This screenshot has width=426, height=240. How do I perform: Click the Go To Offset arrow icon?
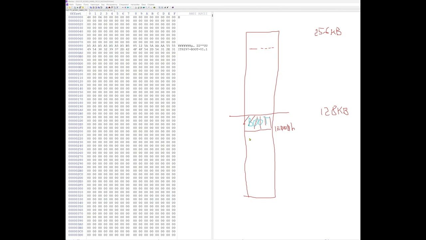coord(122,7)
